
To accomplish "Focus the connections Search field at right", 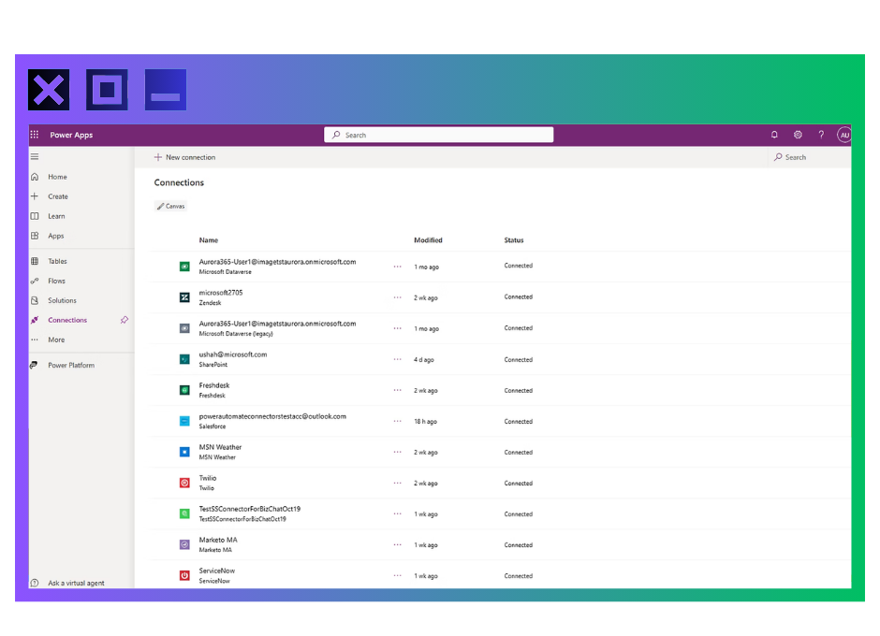I will pyautogui.click(x=809, y=157).
